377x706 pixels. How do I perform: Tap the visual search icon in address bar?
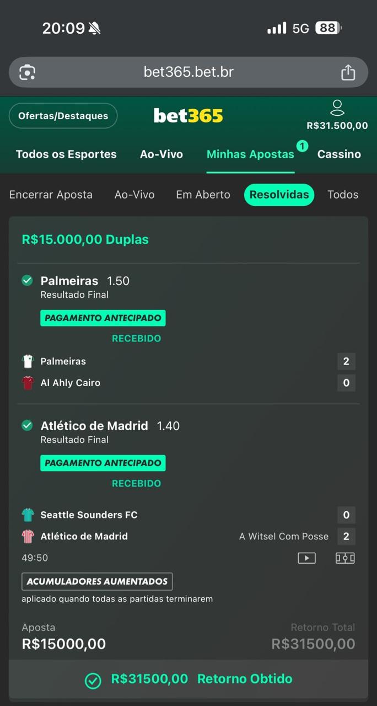pos(26,72)
